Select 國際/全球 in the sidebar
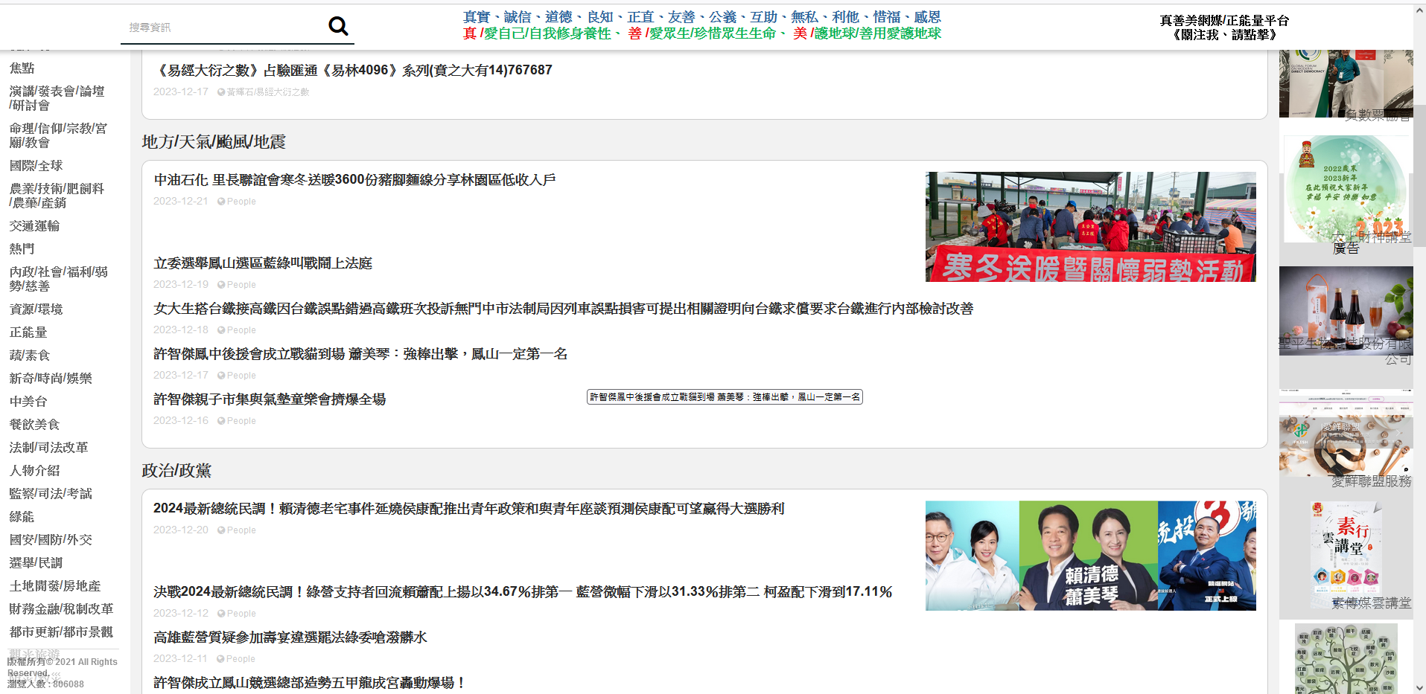Screen dimensions: 1426x694 (36, 166)
